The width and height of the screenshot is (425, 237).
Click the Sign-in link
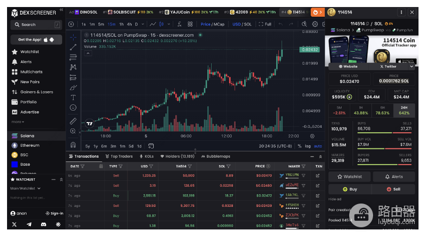(x=54, y=213)
